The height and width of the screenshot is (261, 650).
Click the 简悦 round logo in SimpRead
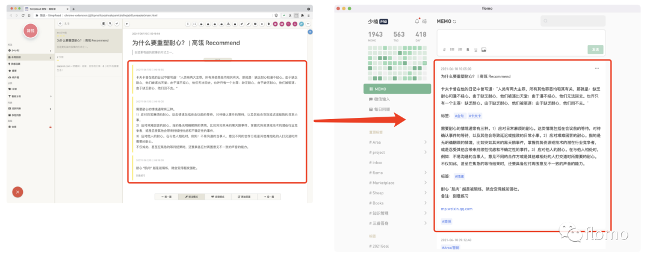(30, 31)
